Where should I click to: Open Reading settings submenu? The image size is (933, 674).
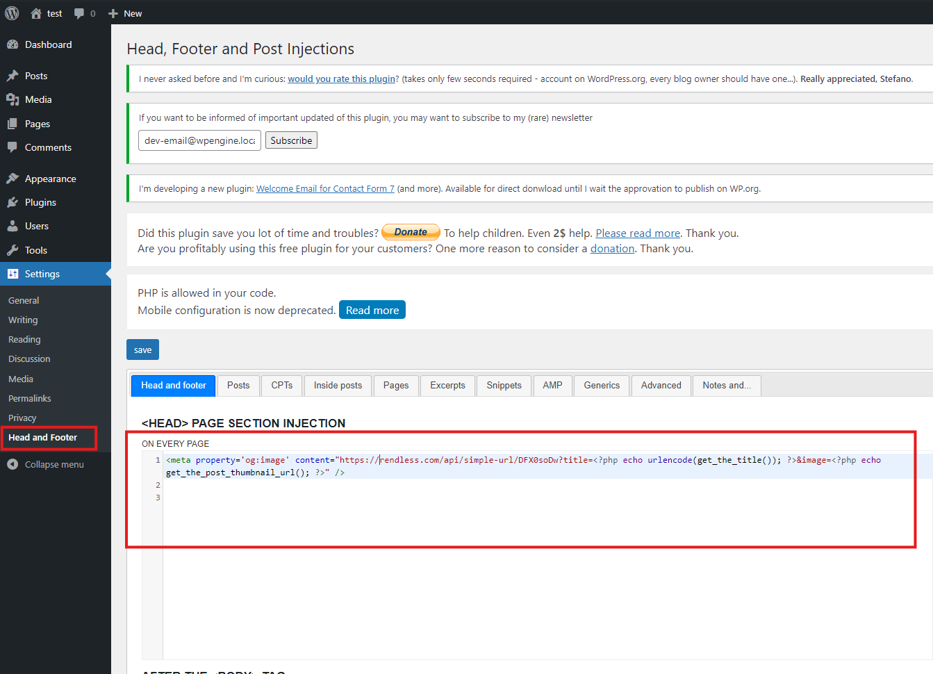pyautogui.click(x=24, y=339)
